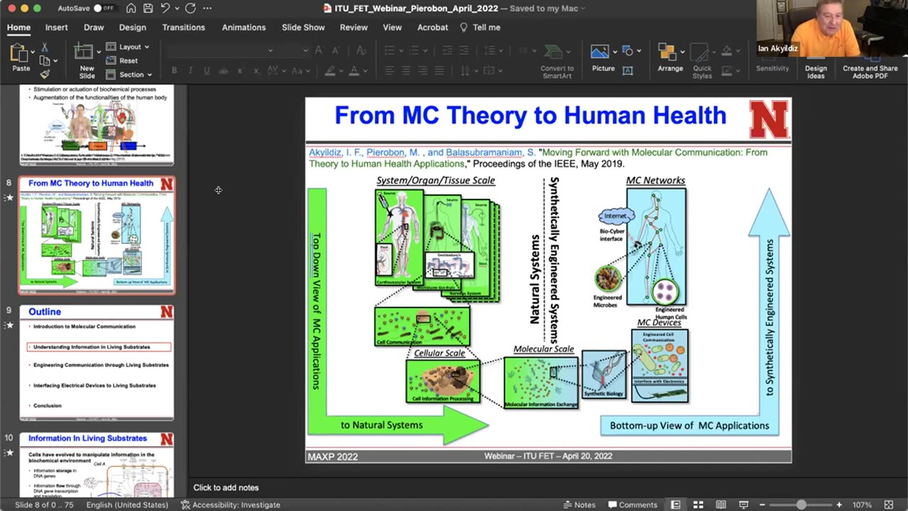Click the Undo arrow icon
The height and width of the screenshot is (511, 908).
click(x=165, y=9)
